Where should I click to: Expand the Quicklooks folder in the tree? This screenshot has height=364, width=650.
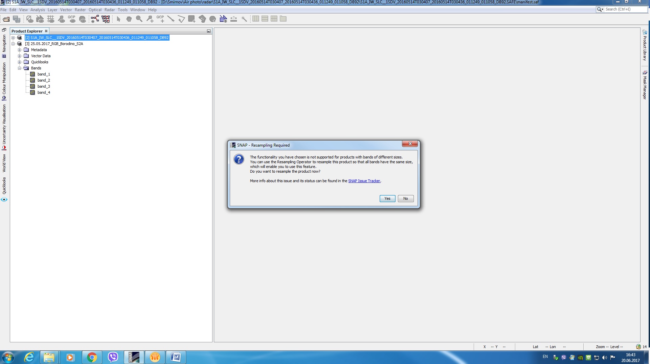coord(20,62)
